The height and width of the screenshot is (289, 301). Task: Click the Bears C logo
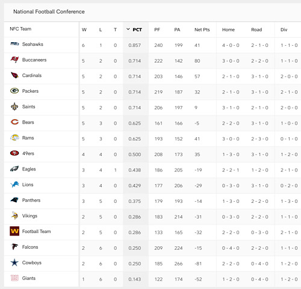[14, 122]
